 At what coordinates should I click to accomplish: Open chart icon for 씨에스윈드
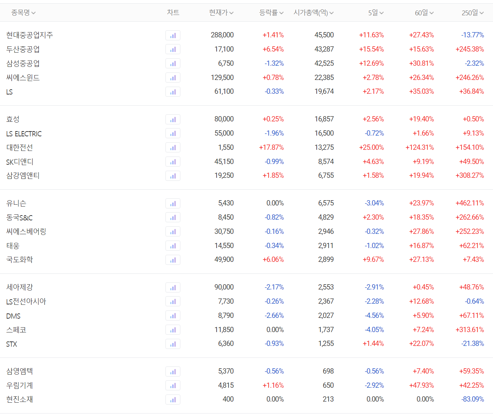[x=173, y=78]
